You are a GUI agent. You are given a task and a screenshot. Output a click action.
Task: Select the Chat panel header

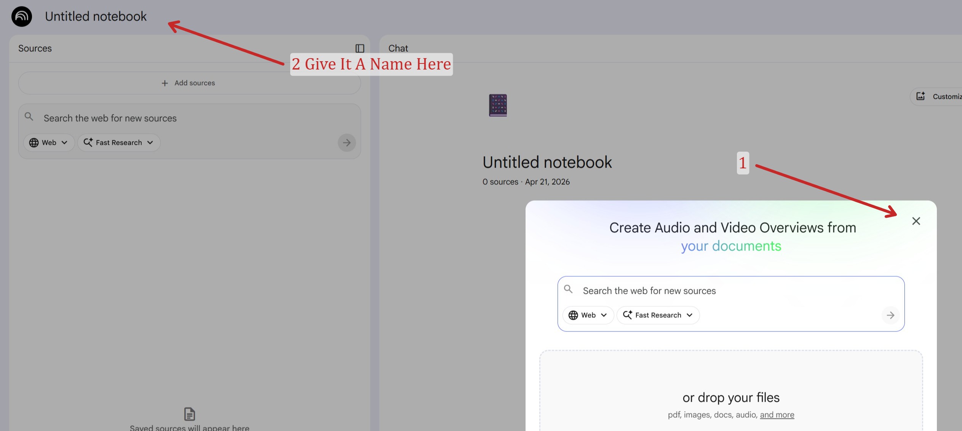click(x=398, y=48)
